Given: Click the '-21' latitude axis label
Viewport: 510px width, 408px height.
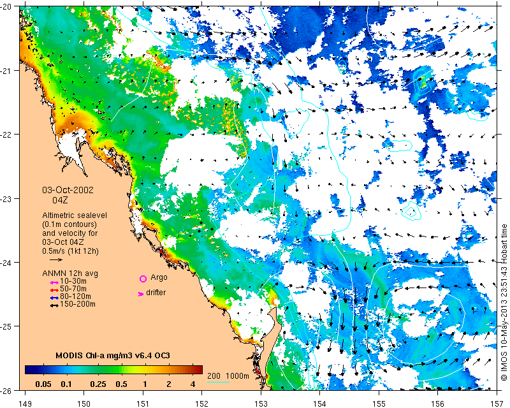Looking at the screenshot, I should [5, 71].
